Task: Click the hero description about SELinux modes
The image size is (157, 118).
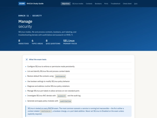Action: click(x=47, y=34)
